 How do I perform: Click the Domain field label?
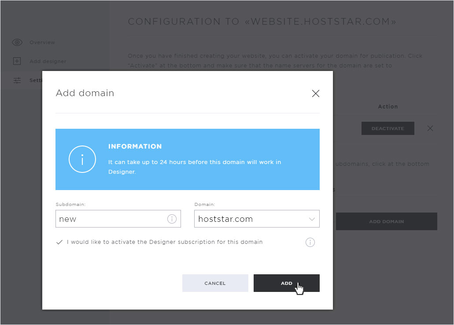pyautogui.click(x=205, y=205)
